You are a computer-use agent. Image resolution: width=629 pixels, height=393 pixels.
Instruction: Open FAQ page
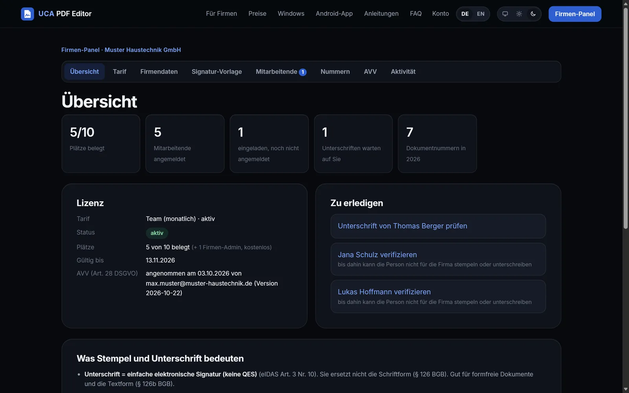(x=416, y=14)
